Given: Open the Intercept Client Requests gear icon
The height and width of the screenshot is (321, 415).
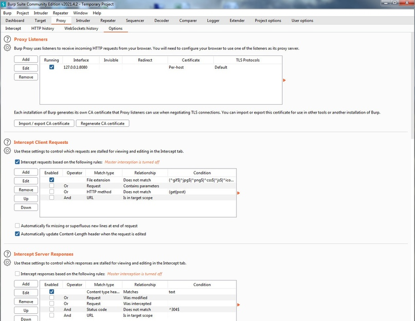Looking at the screenshot, I should point(7,150).
